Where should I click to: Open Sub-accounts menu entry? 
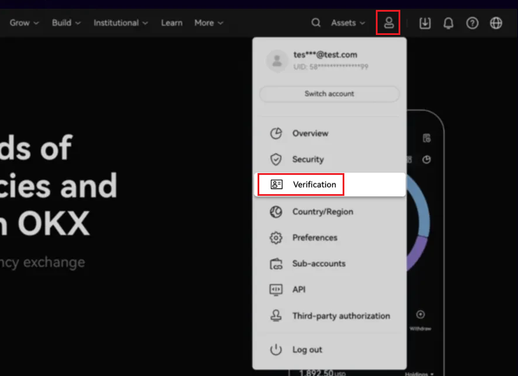330,263
